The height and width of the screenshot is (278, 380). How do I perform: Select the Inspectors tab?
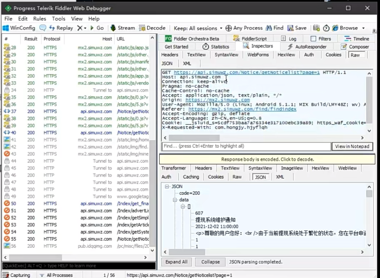[x=258, y=46]
